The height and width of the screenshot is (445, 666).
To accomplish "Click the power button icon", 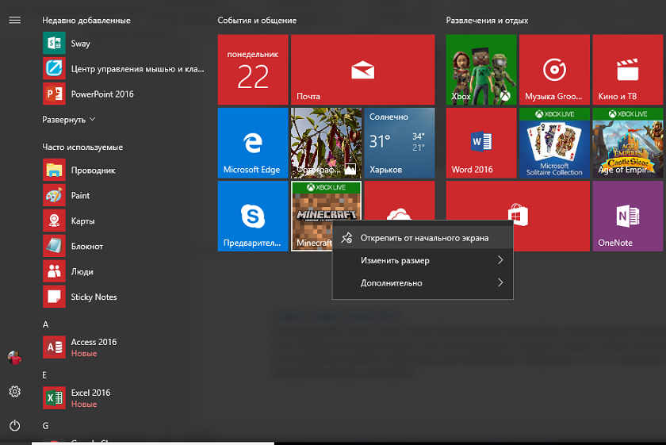I will (15, 425).
